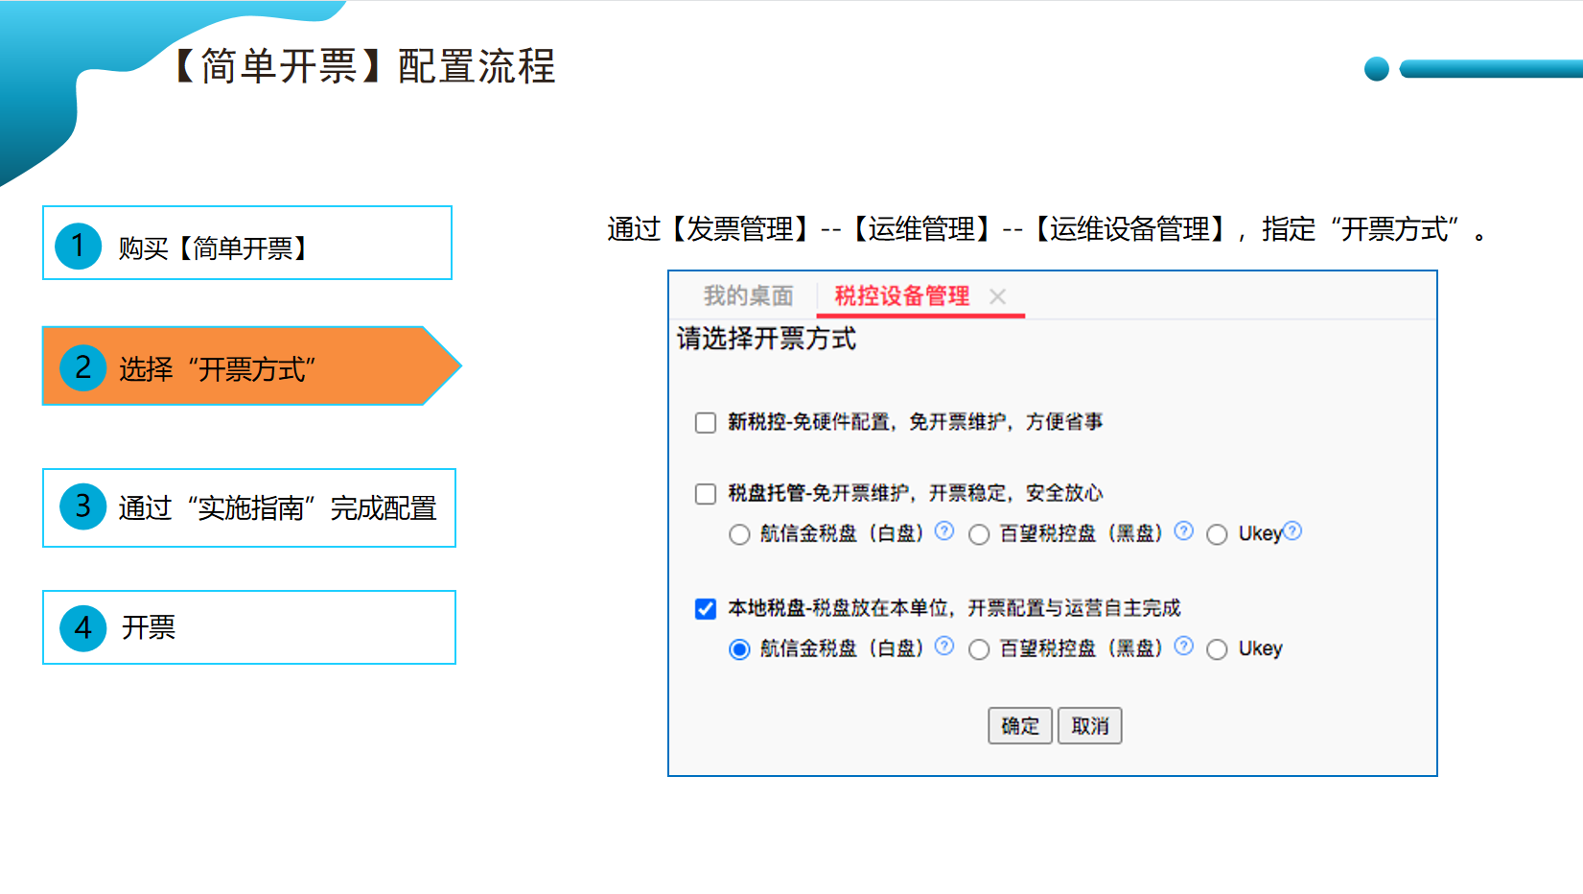Click help icon next to Ukey under 税盘托管
The height and width of the screenshot is (894, 1583).
click(1292, 530)
